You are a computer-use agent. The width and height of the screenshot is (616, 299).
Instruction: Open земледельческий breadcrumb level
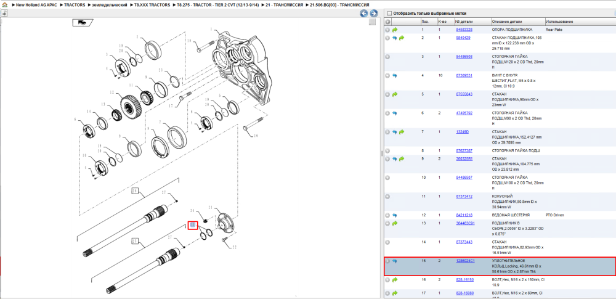pyautogui.click(x=110, y=5)
